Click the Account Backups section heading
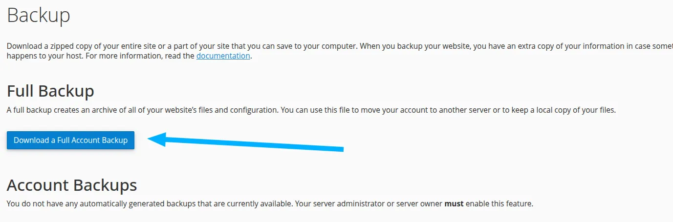This screenshot has height=222, width=673. [x=72, y=185]
